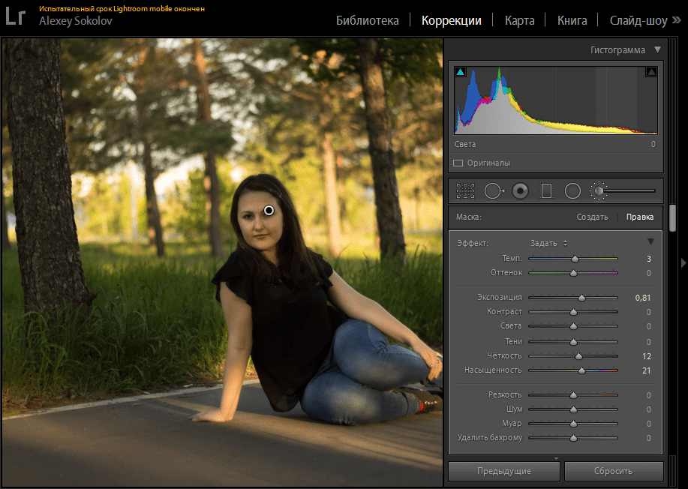688x489 pixels.
Task: Select the Radial Filter tool
Action: pyautogui.click(x=572, y=191)
